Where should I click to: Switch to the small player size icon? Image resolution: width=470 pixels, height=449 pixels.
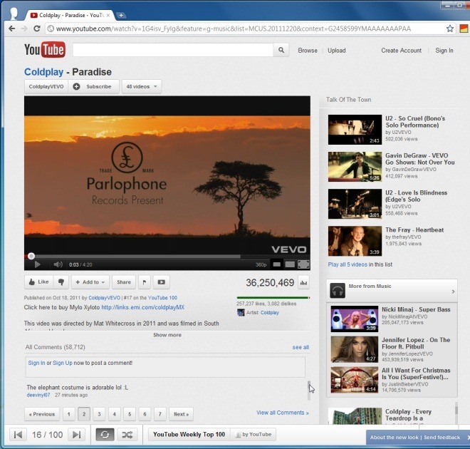(x=277, y=264)
